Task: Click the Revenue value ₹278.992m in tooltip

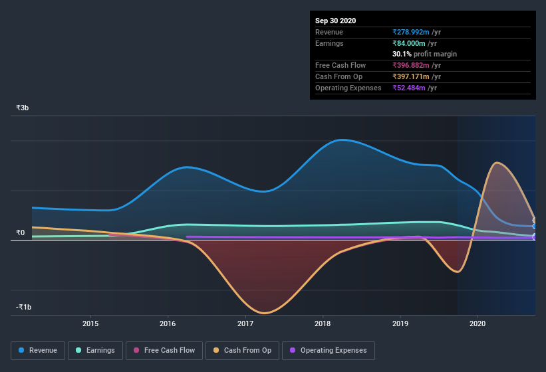Action: (x=411, y=32)
